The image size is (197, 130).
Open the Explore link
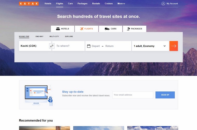[x=69, y=37]
